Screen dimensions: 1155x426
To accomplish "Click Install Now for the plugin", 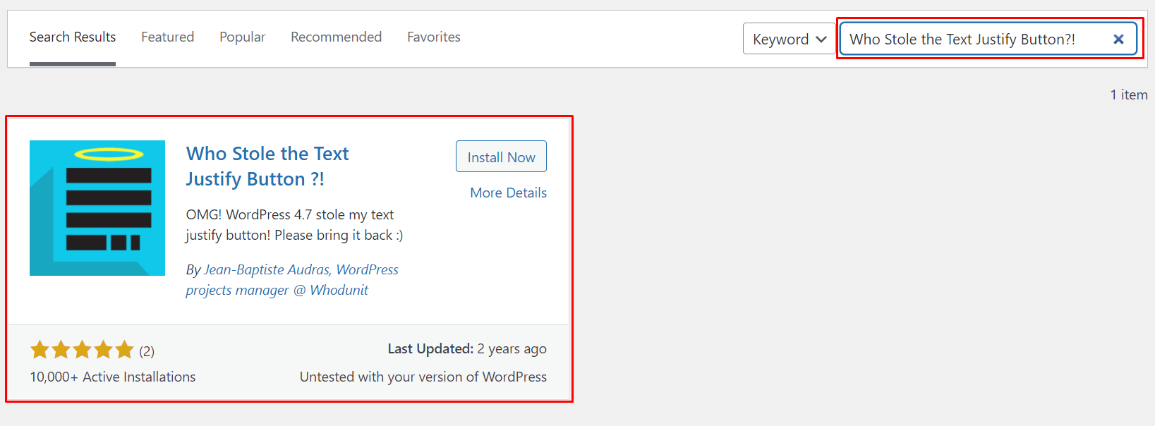I will click(501, 156).
